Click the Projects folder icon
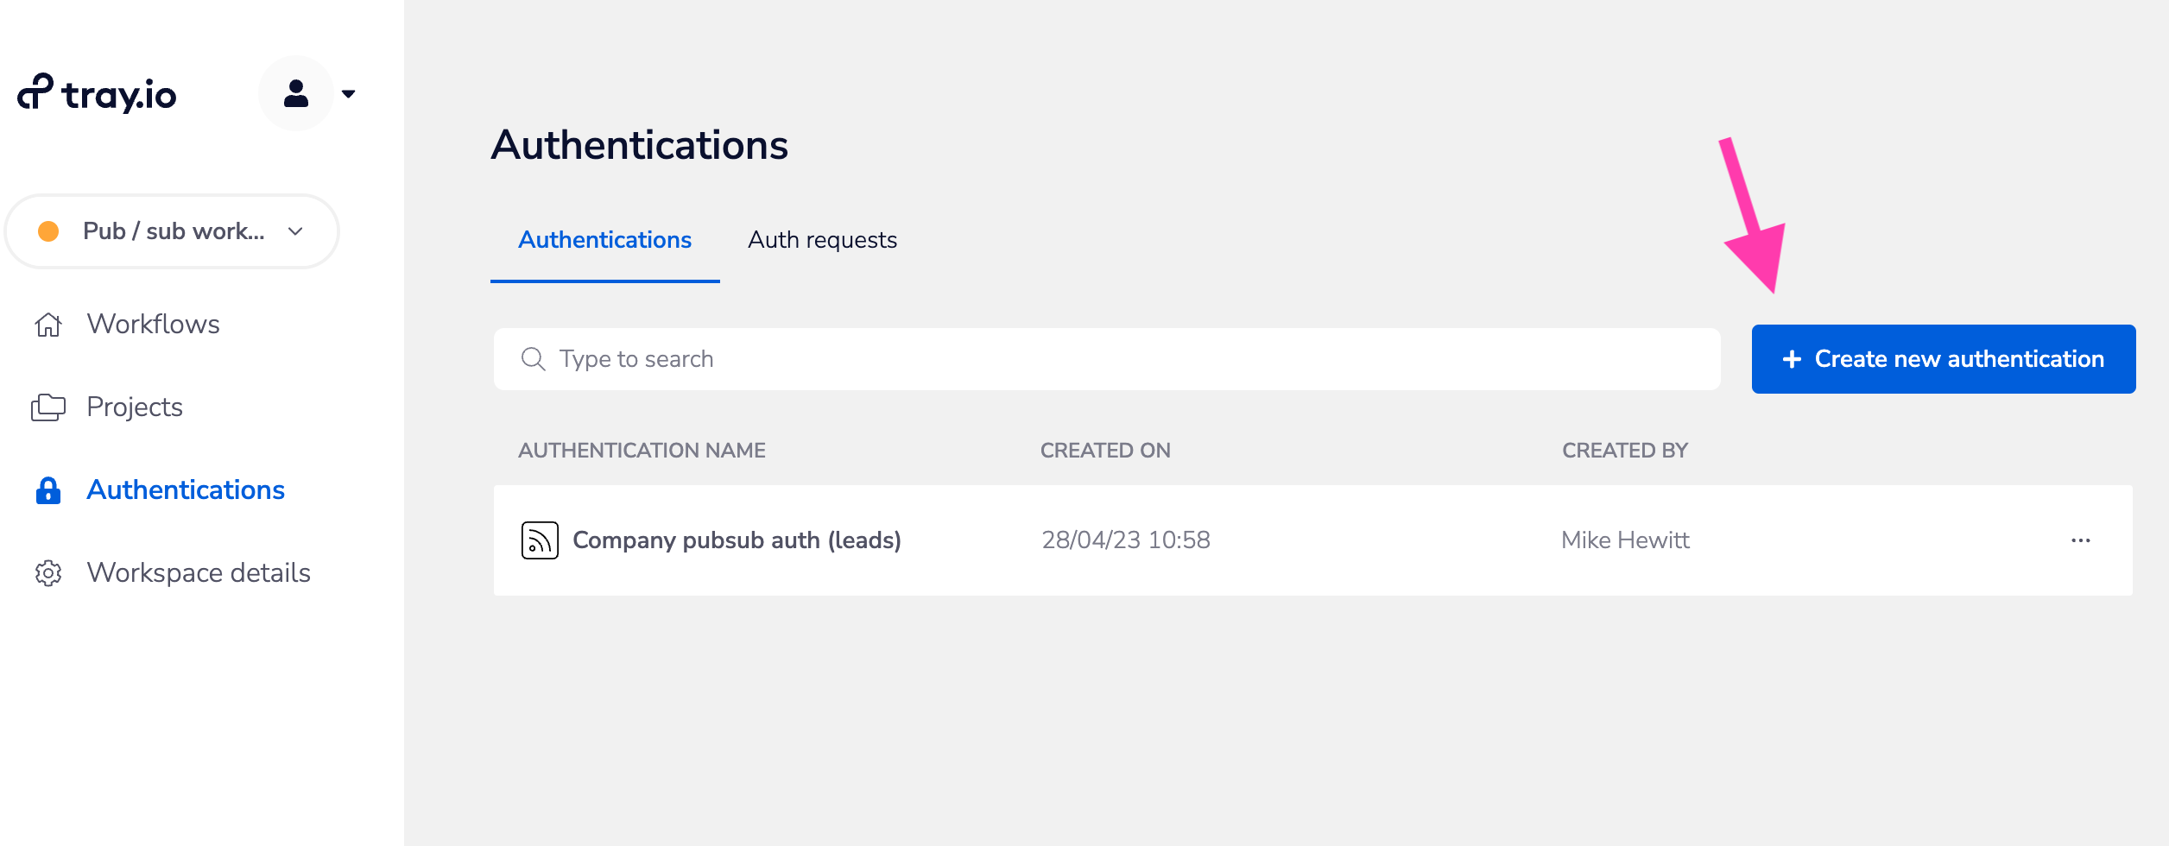Image resolution: width=2169 pixels, height=846 pixels. point(47,407)
